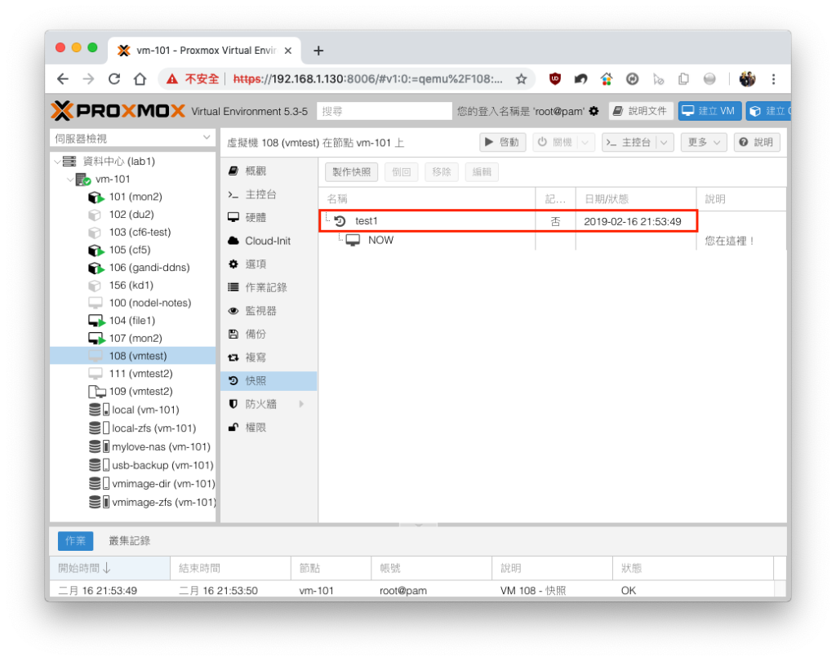
Task: Select the test1 snapshot icon
Action: [340, 220]
